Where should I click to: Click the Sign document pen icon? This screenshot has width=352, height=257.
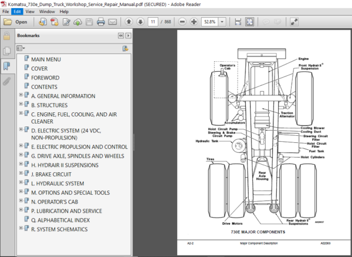tap(66, 22)
